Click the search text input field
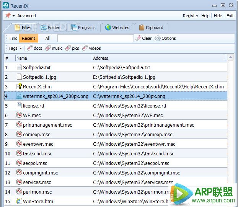238x207 pixels. point(96,38)
